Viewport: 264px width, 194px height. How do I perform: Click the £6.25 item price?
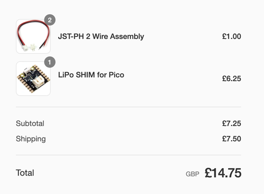click(231, 79)
